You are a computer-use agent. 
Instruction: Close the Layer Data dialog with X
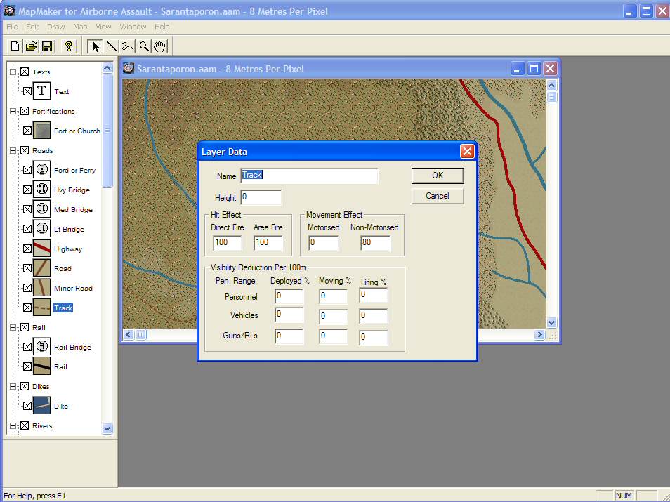[x=467, y=151]
